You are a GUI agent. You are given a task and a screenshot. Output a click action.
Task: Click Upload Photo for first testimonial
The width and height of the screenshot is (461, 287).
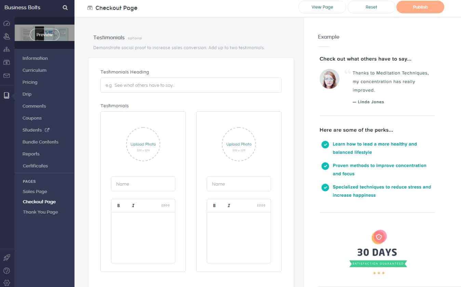143,144
